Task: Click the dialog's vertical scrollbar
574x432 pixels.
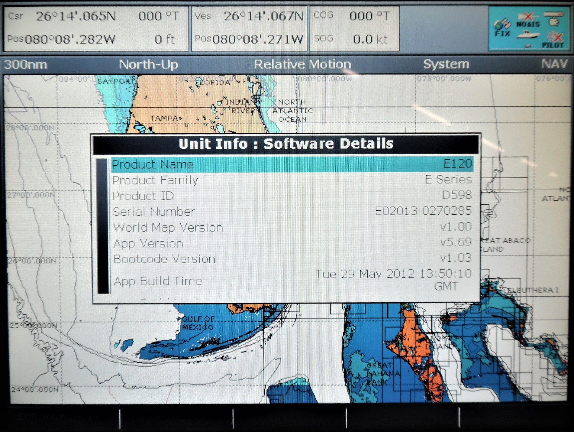Action: pyautogui.click(x=103, y=226)
